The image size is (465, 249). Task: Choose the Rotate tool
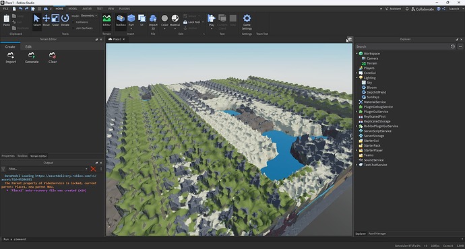pos(65,20)
